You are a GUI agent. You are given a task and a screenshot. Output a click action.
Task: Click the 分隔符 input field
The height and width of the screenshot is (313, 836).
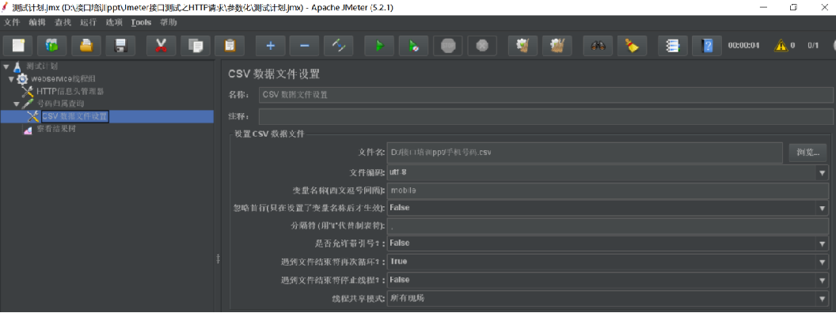click(608, 226)
